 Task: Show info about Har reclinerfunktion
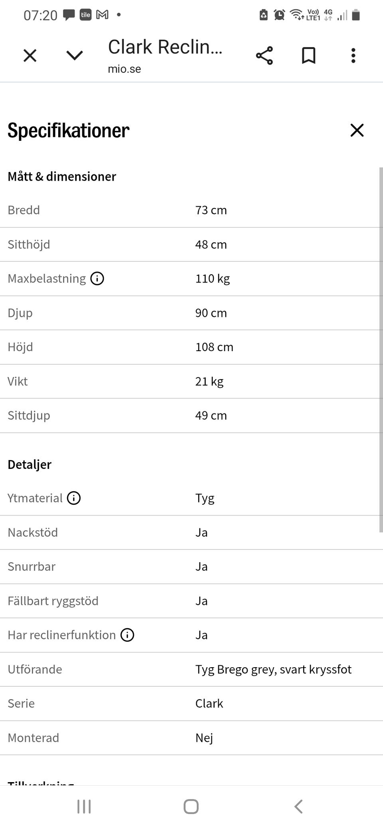pyautogui.click(x=127, y=635)
